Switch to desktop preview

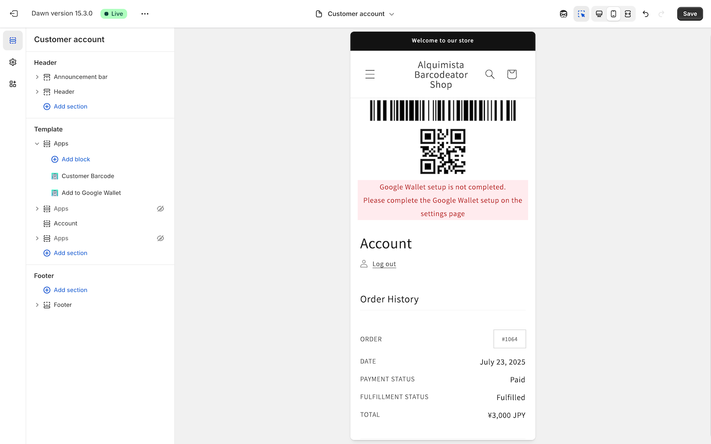(599, 14)
